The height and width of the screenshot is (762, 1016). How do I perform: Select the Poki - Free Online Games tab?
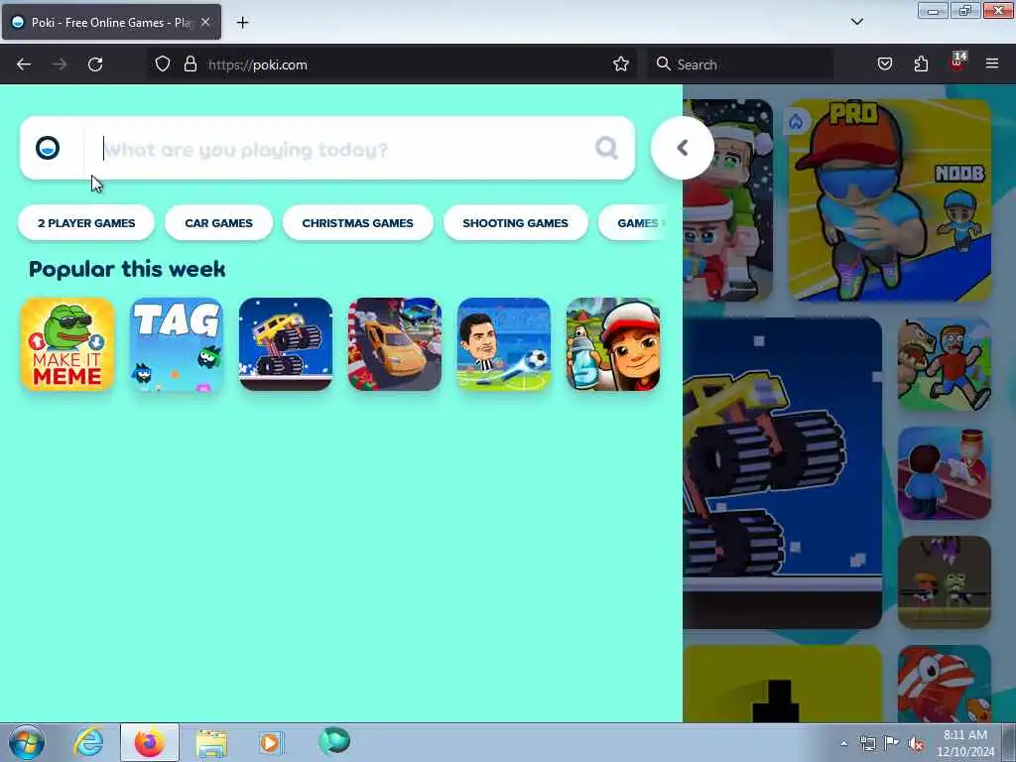[x=111, y=22]
